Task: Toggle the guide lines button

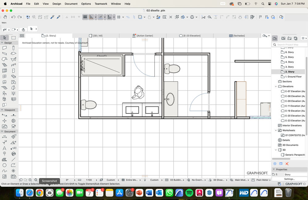Action: (x=101, y=17)
